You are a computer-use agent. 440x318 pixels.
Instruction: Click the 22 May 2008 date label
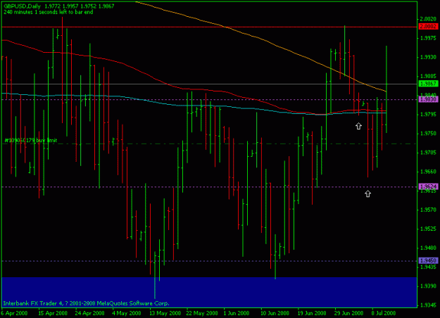(x=202, y=313)
